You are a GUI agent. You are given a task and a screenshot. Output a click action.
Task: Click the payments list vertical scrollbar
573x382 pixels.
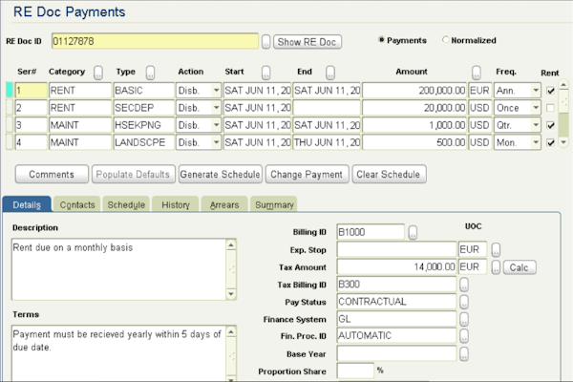563,114
